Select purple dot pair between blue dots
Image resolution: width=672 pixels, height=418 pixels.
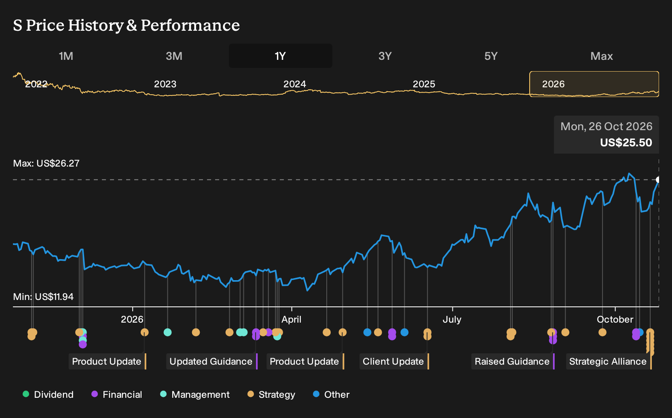pos(392,334)
